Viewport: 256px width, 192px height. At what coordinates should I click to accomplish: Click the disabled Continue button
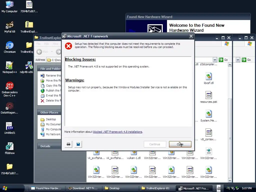[155, 144]
